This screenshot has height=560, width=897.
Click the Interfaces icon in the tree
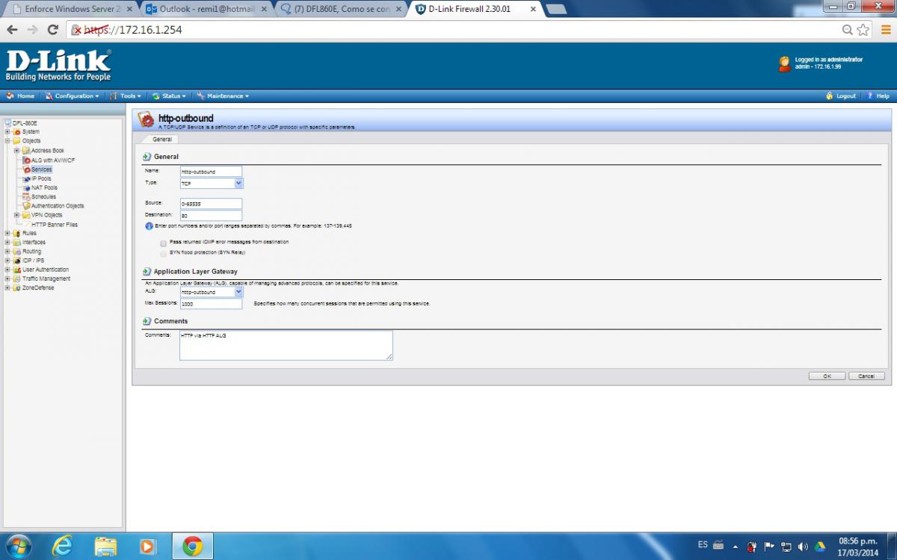click(x=17, y=242)
